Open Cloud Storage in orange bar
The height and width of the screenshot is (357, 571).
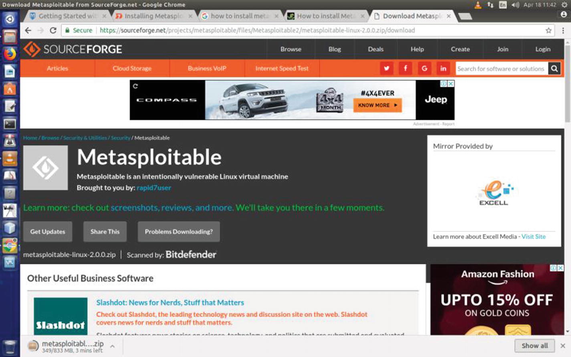click(x=132, y=69)
